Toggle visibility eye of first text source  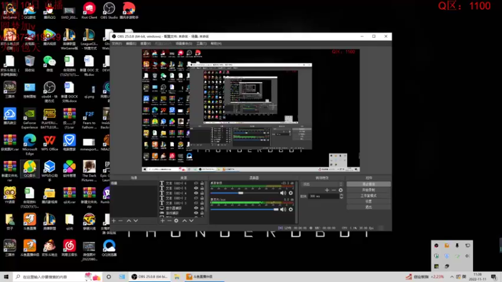pyautogui.click(x=196, y=184)
